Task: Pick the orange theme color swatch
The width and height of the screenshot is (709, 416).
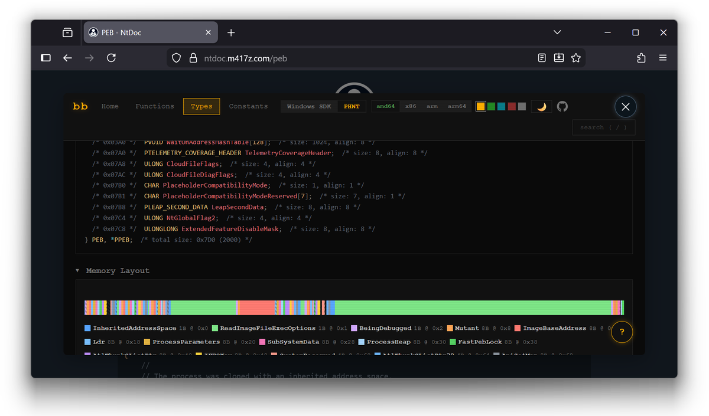Action: click(x=481, y=107)
